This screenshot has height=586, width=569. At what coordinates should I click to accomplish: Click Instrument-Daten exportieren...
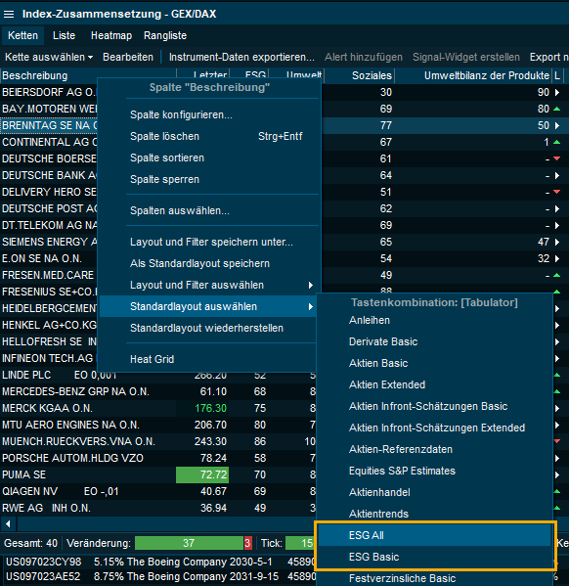(241, 57)
